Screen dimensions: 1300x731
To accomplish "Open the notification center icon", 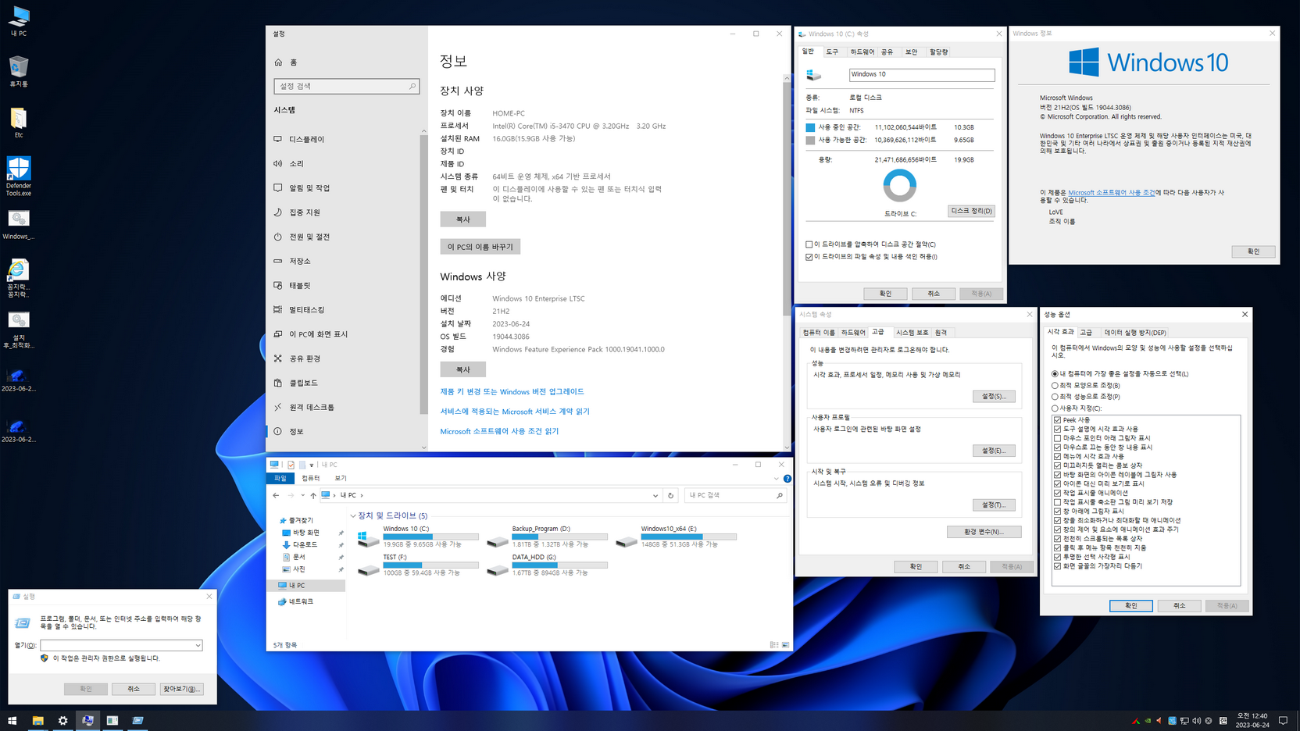I will pyautogui.click(x=1283, y=721).
